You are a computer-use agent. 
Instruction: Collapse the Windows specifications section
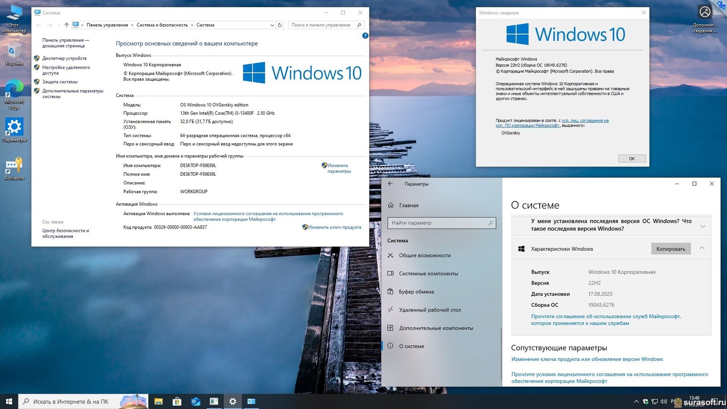[702, 248]
